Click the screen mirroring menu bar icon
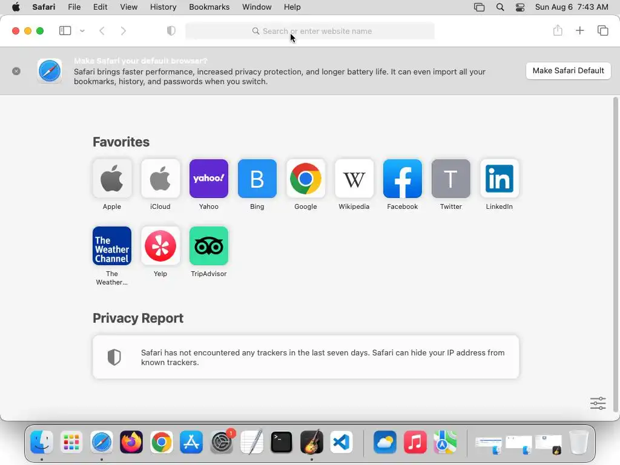This screenshot has height=465, width=620. (480, 7)
